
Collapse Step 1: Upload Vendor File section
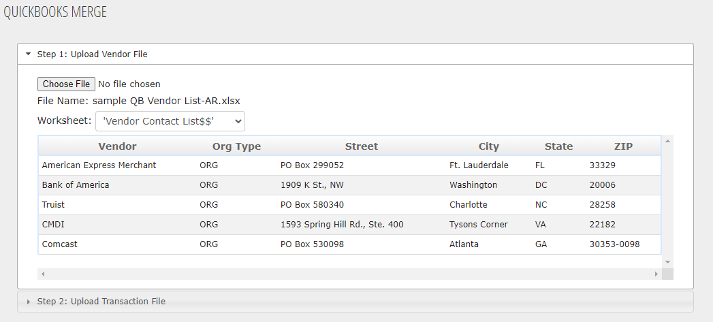(355, 54)
